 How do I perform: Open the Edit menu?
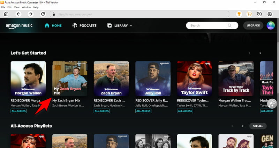click(x=9, y=7)
